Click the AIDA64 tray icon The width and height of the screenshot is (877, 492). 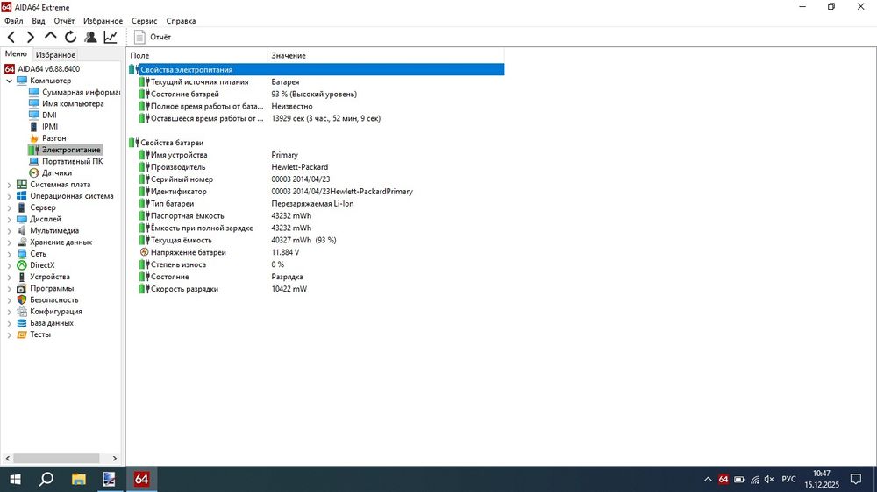(x=724, y=479)
